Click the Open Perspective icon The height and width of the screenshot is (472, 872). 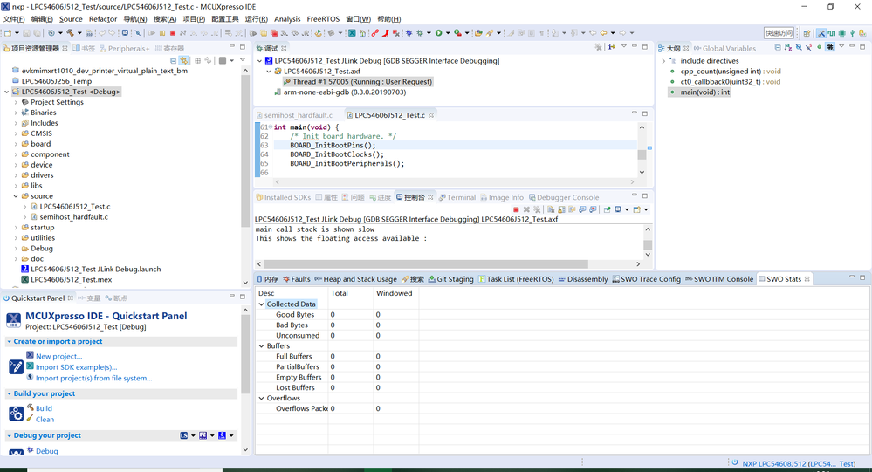coord(807,33)
